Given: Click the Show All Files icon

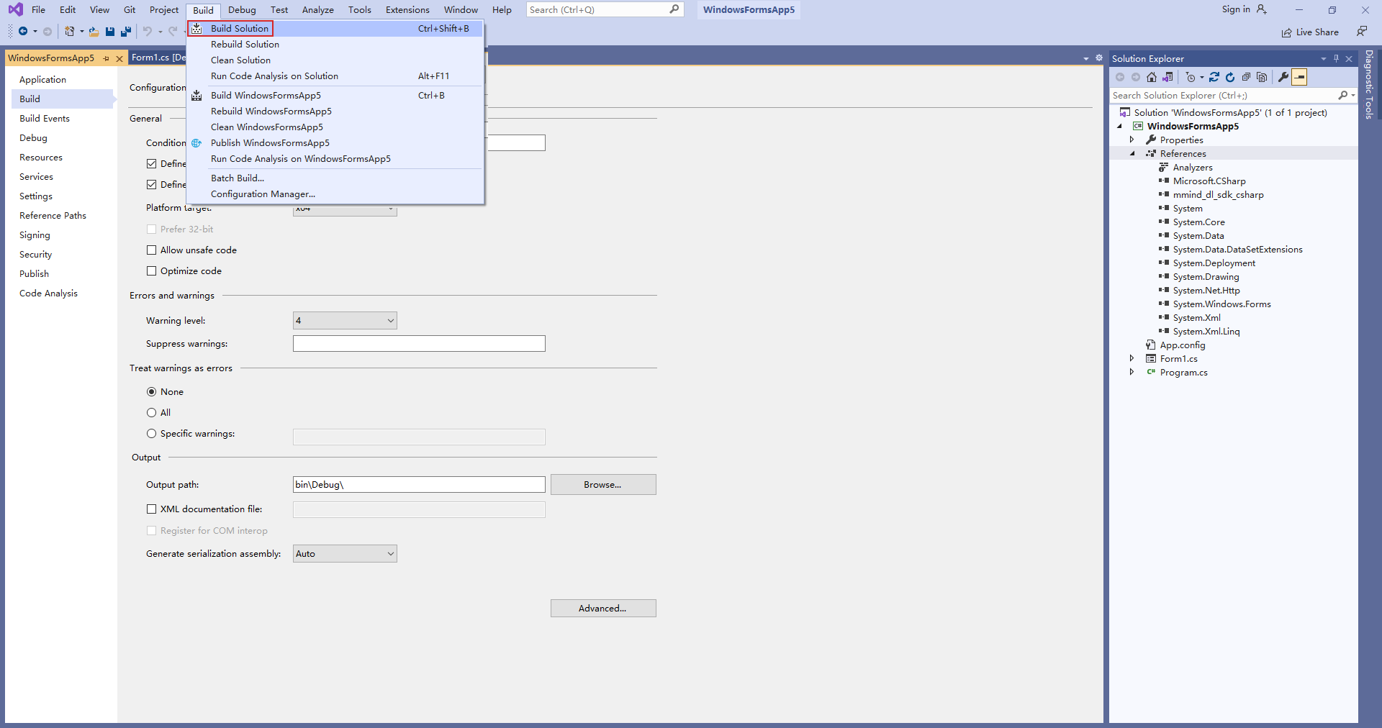Looking at the screenshot, I should 1262,77.
